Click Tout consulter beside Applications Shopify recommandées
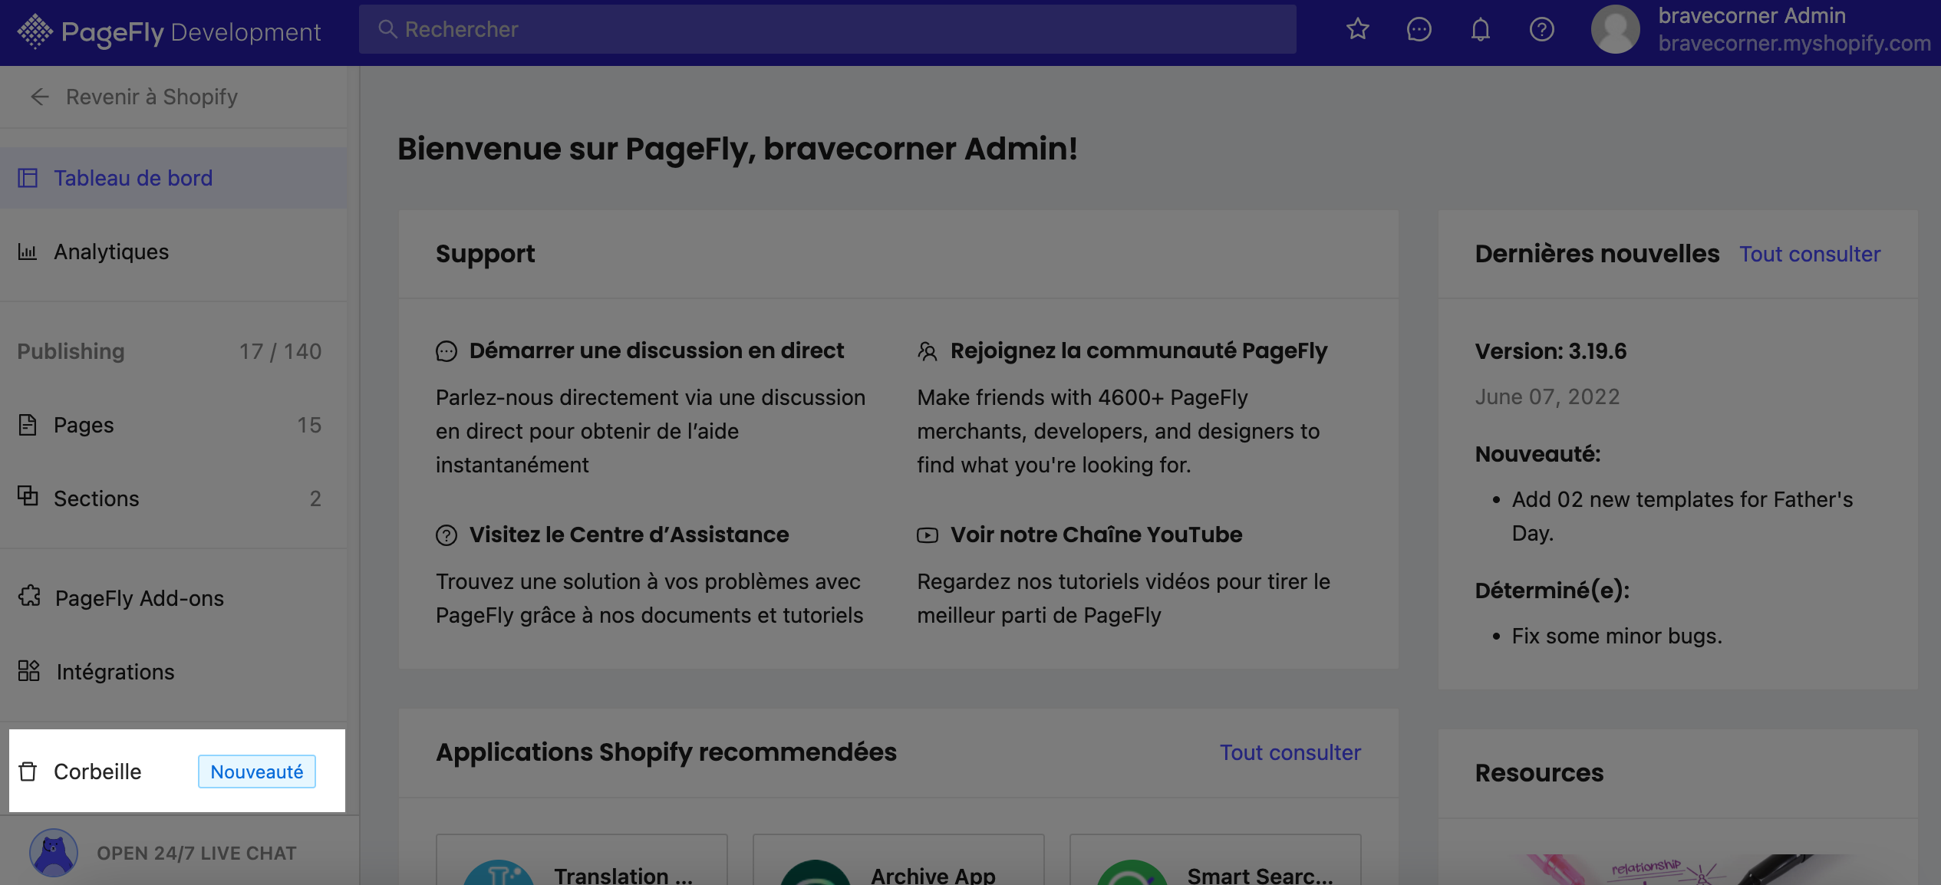 tap(1290, 752)
